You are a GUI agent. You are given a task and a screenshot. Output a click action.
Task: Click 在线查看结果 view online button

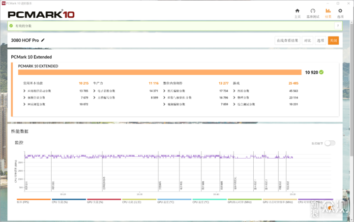288,40
